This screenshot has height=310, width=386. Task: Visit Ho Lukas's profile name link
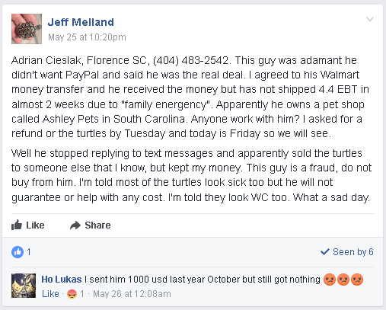[x=62, y=280]
